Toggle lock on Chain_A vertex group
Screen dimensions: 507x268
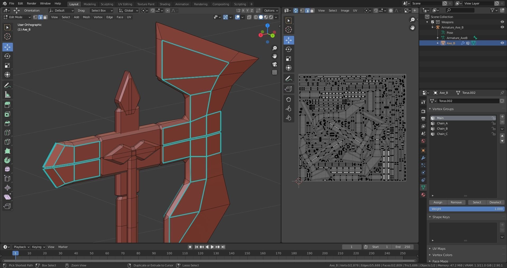[x=493, y=123]
